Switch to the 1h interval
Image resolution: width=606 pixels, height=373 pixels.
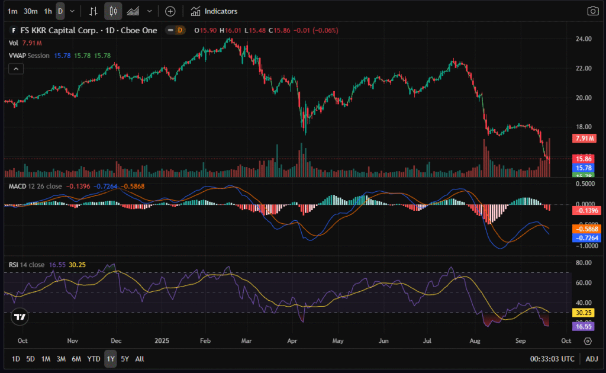click(48, 11)
